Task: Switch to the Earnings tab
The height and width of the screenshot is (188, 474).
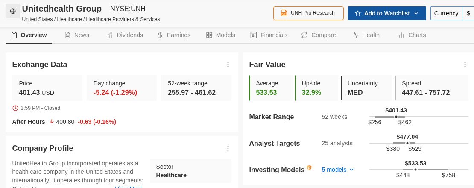Action: pos(174,35)
